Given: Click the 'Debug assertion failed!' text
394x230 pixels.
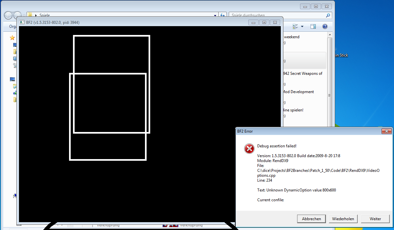Looking at the screenshot, I should pyautogui.click(x=277, y=146).
